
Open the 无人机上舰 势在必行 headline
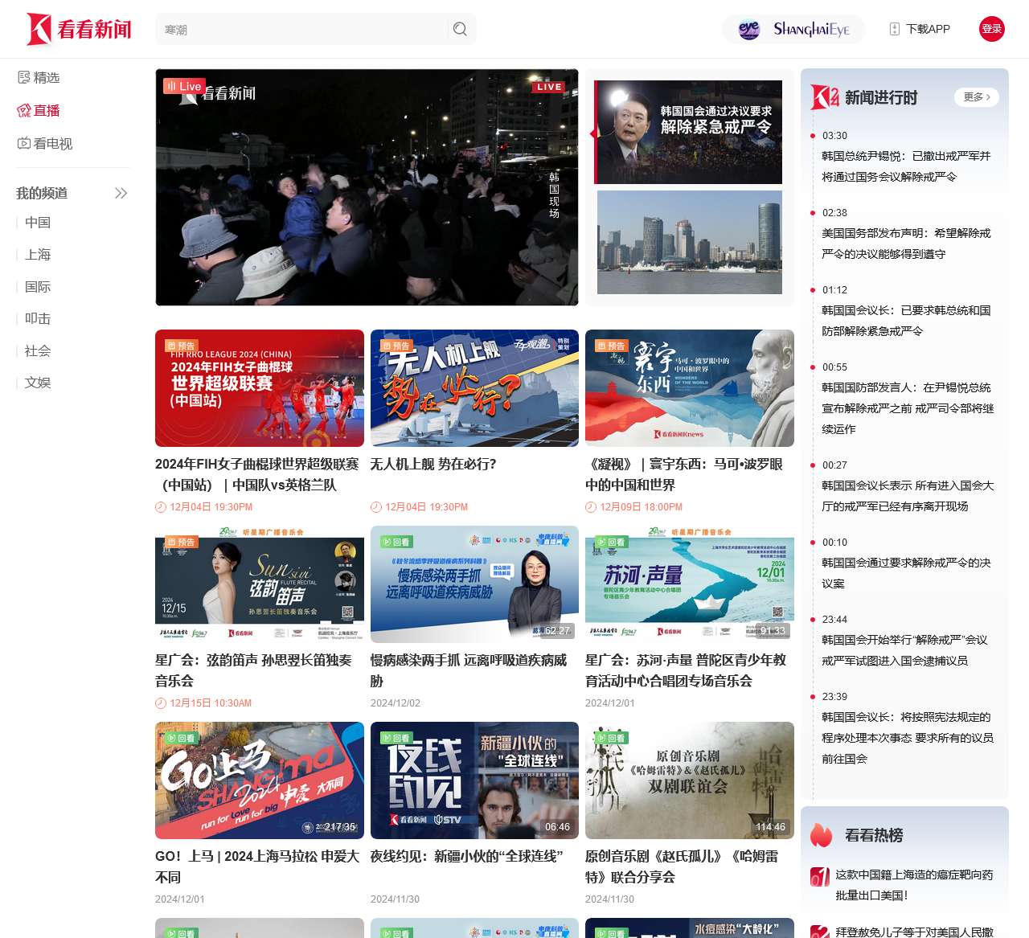(x=433, y=464)
